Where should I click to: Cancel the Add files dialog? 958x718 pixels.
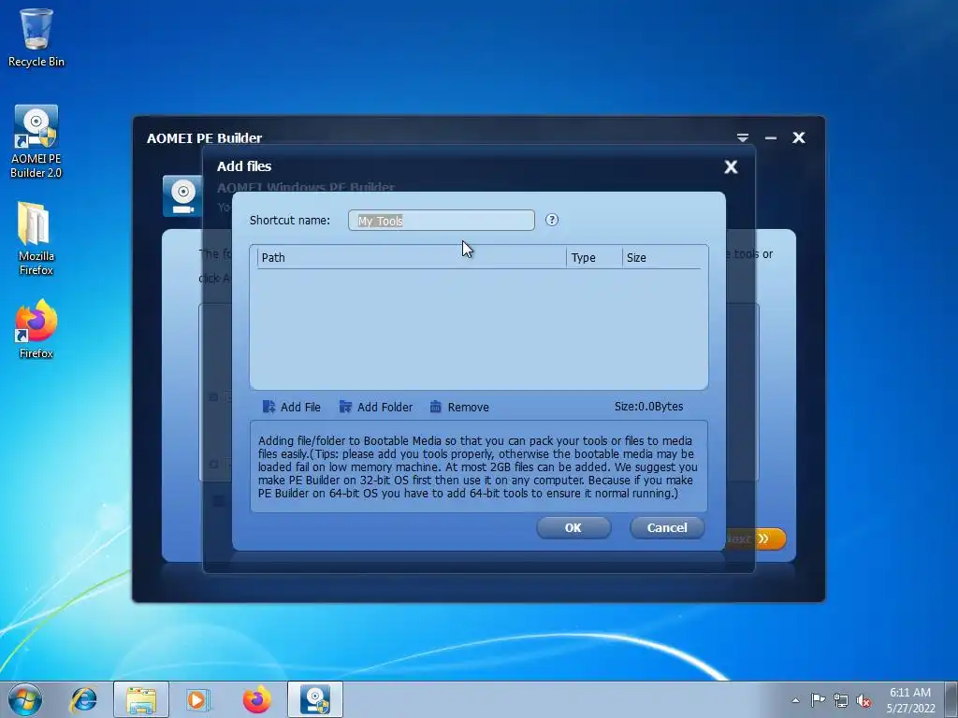(667, 527)
